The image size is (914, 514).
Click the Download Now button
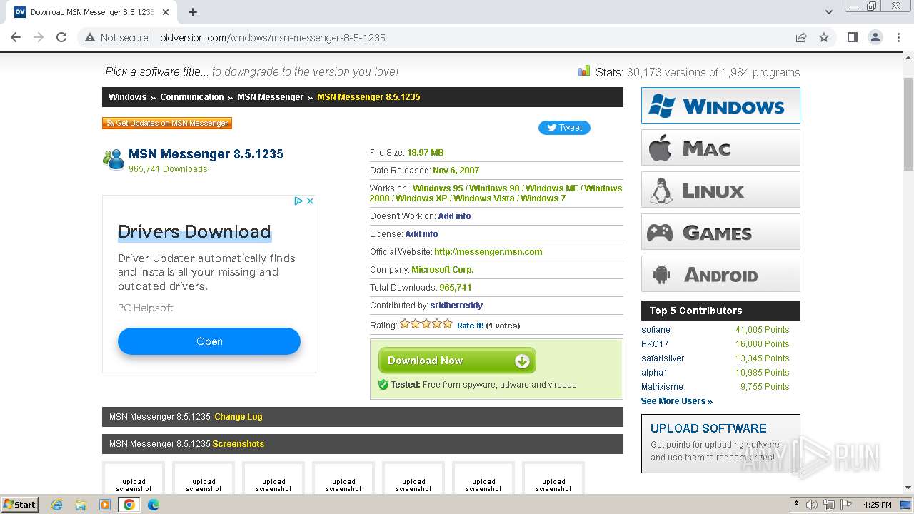[457, 361]
